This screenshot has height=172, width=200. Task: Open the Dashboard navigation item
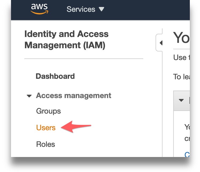click(55, 76)
